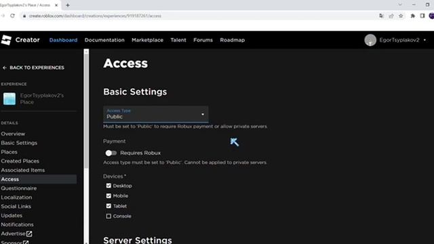Viewport: 434px width, 244px height.
Task: Open Social Links in the sidebar
Action: [x=16, y=207]
